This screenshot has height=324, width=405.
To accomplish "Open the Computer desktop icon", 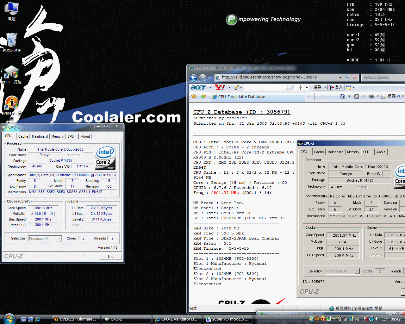I will [11, 11].
